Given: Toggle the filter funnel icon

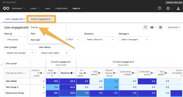Looking at the screenshot, I should (145, 27).
